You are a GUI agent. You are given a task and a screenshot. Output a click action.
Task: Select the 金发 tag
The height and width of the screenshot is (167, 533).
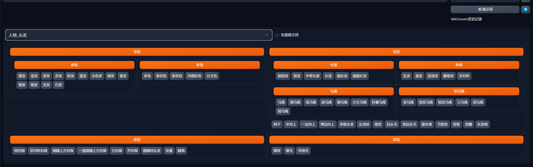(x=34, y=76)
